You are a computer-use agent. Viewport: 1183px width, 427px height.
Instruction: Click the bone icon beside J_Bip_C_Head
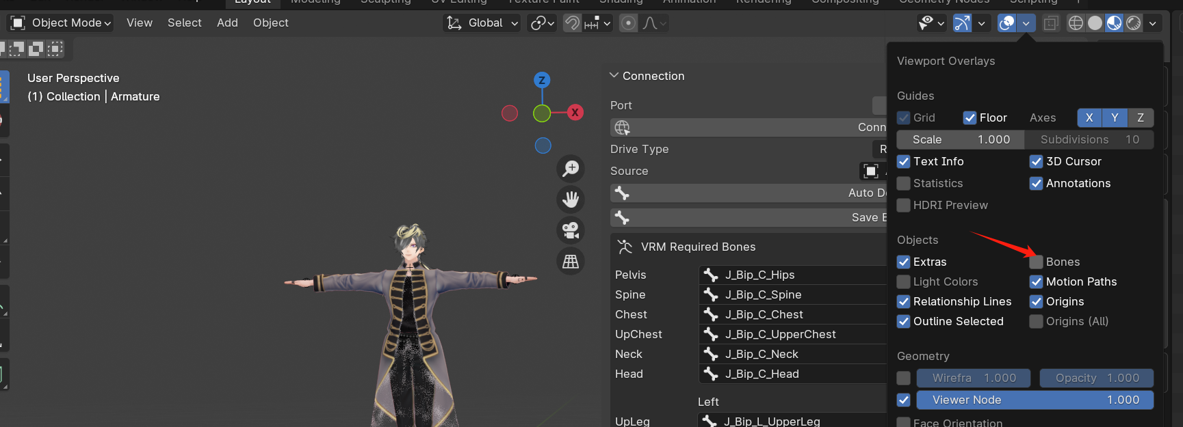(711, 374)
